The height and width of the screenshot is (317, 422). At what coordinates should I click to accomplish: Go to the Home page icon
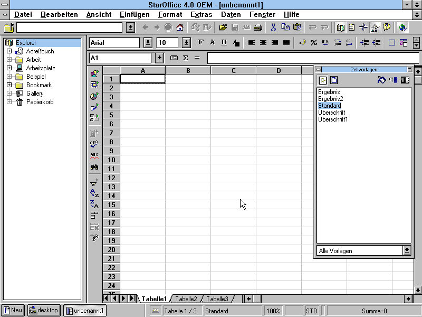(x=180, y=27)
